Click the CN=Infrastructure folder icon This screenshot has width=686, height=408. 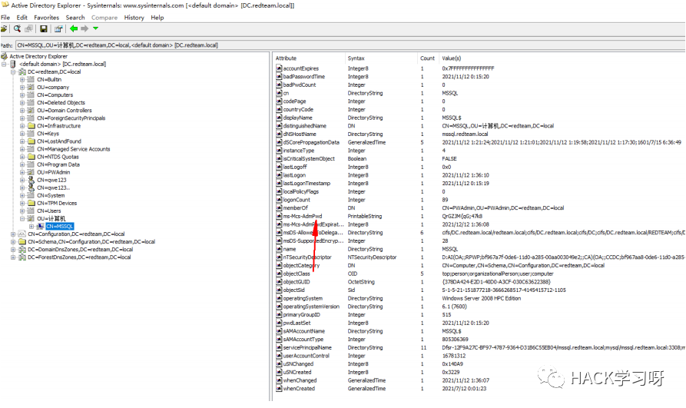point(31,126)
